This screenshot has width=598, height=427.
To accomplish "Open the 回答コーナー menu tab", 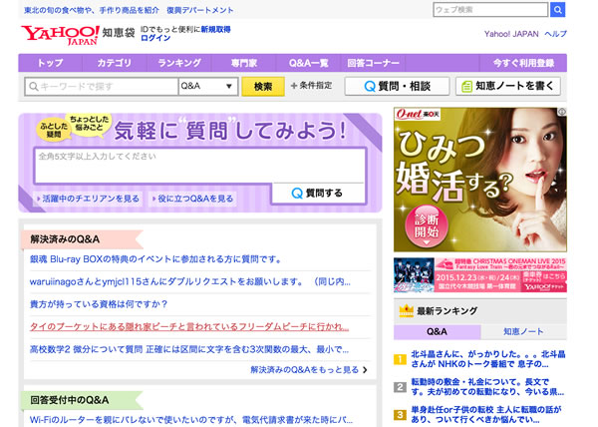I will pyautogui.click(x=373, y=63).
